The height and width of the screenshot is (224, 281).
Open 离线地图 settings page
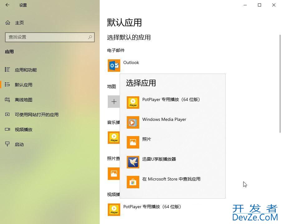(x=23, y=100)
